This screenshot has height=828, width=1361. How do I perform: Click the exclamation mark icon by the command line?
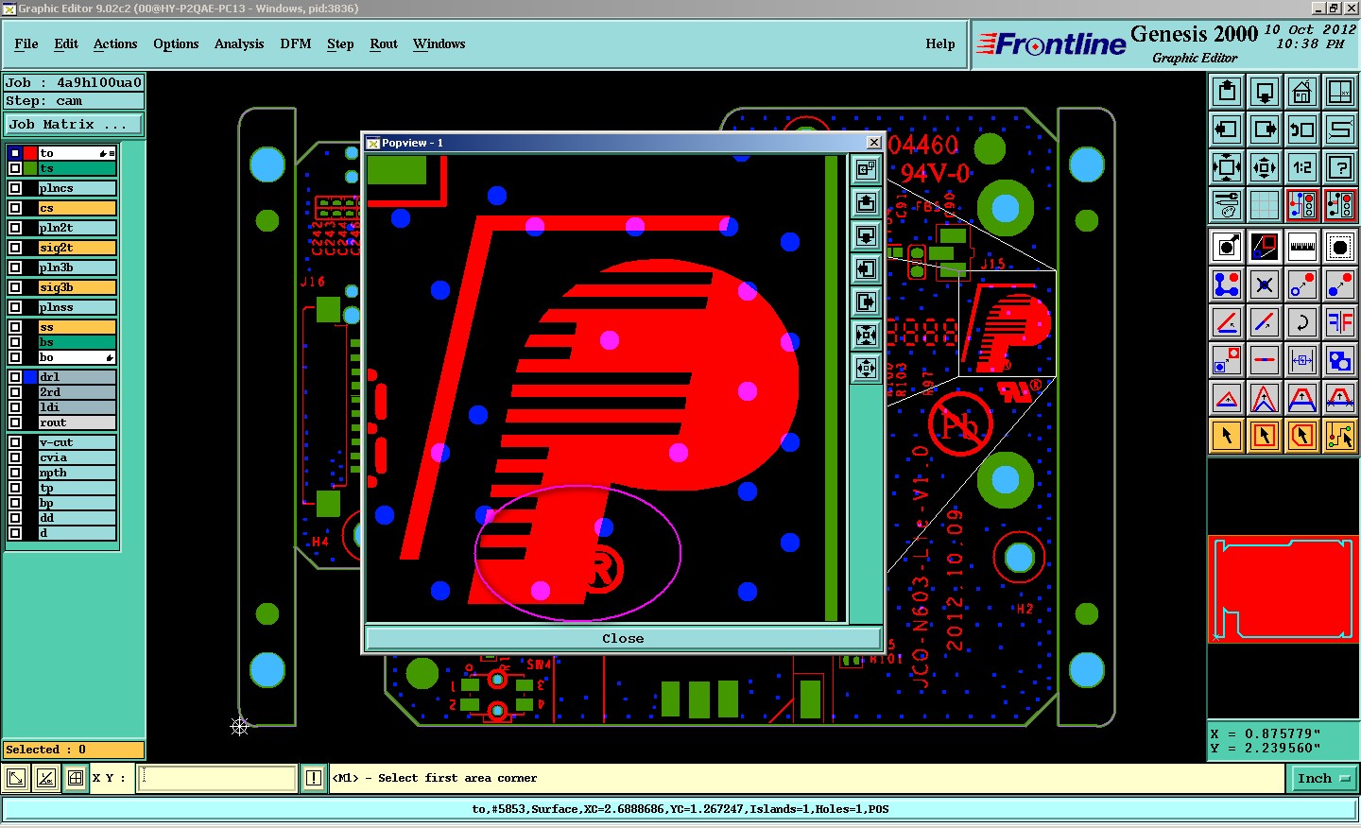314,778
